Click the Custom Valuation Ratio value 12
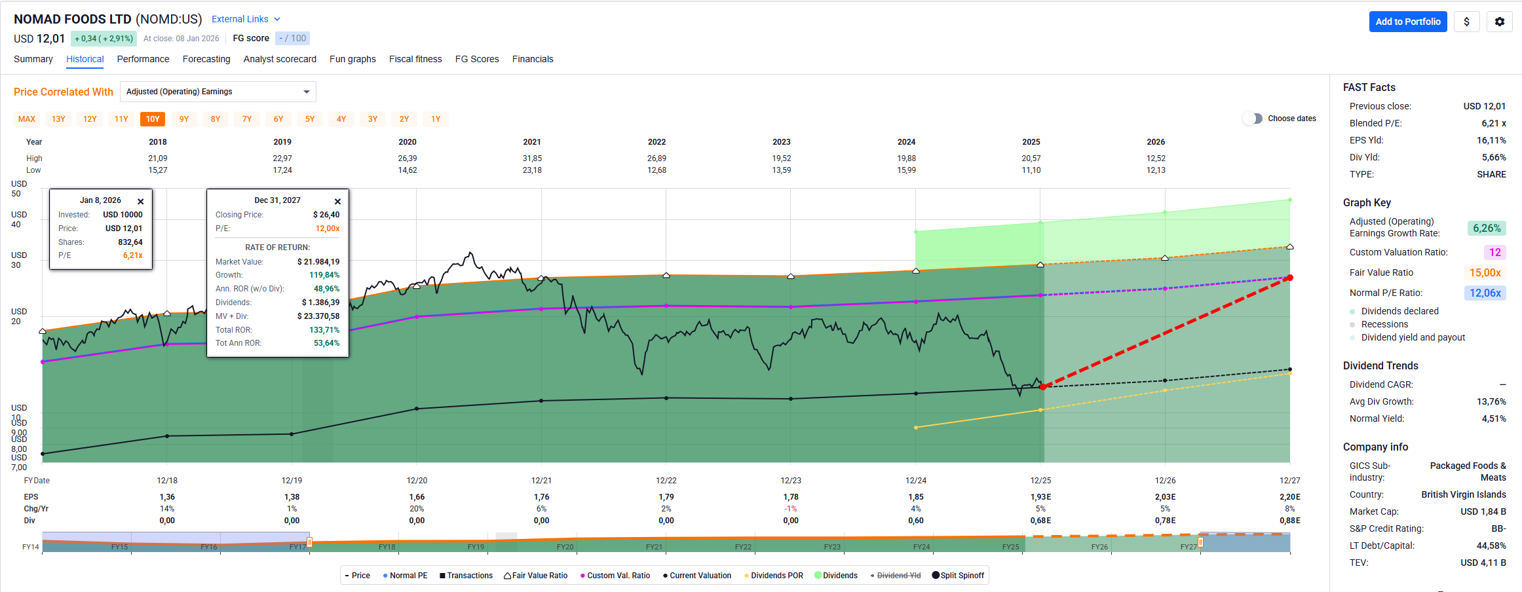1522x592 pixels. click(x=1494, y=252)
